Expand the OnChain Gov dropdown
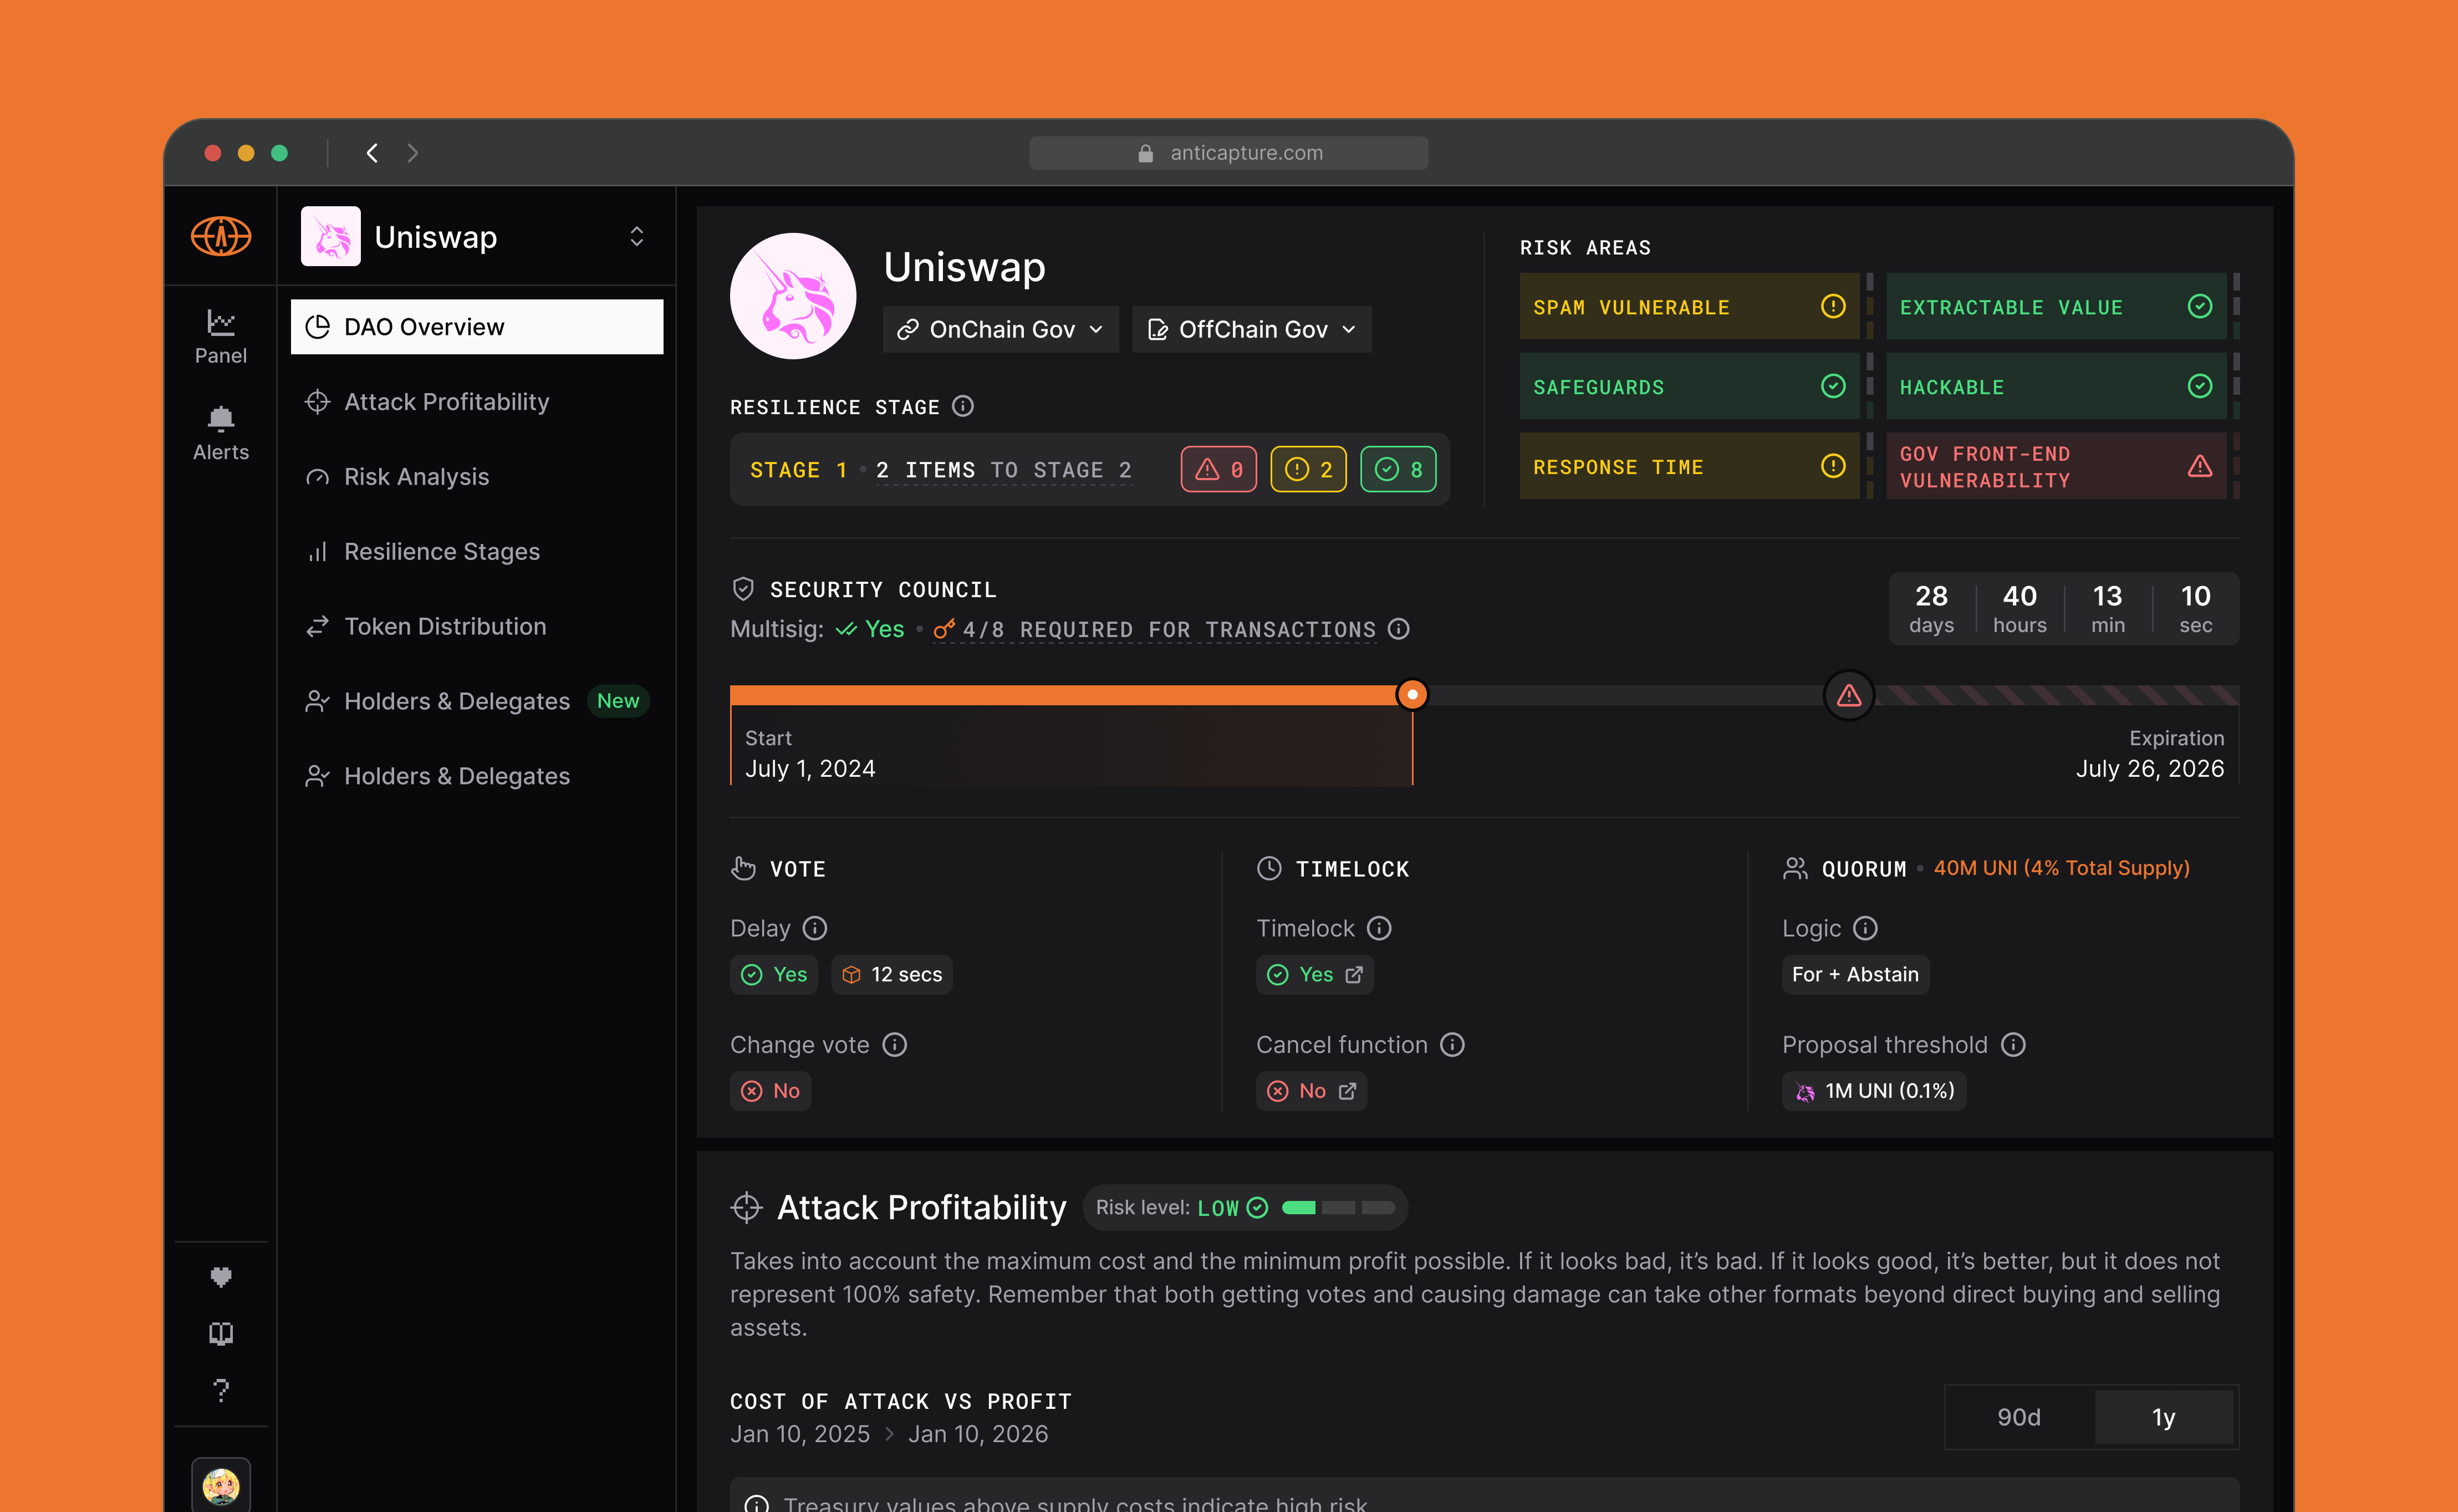Viewport: 2458px width, 1512px height. (1001, 329)
